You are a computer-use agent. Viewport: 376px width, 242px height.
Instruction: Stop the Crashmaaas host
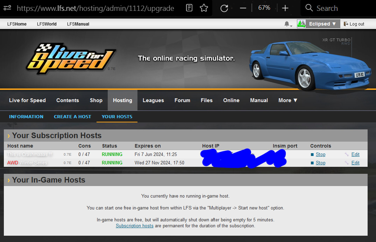click(x=321, y=155)
